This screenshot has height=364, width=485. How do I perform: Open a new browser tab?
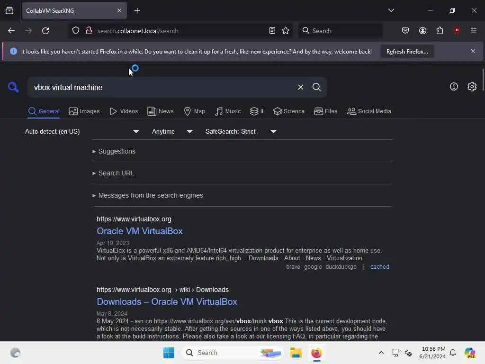pos(137,11)
